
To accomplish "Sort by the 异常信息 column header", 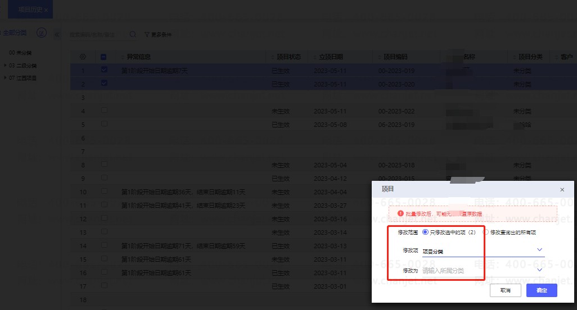I will click(139, 57).
